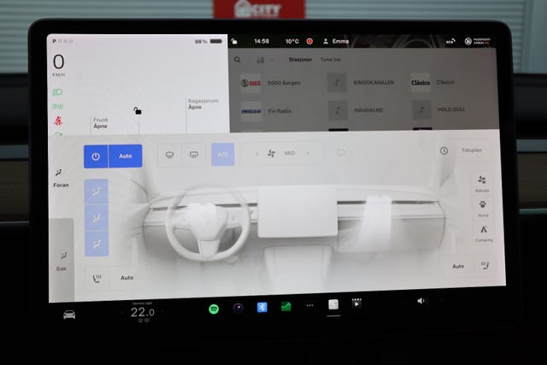The width and height of the screenshot is (547, 365).
Task: Switch to the TuneIn tab
Action: pyautogui.click(x=331, y=60)
